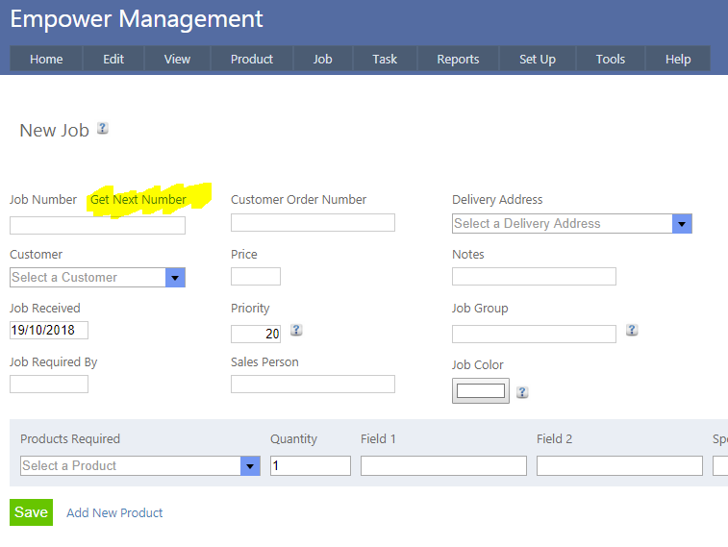
Task: Open the Customer dropdown
Action: [x=175, y=278]
